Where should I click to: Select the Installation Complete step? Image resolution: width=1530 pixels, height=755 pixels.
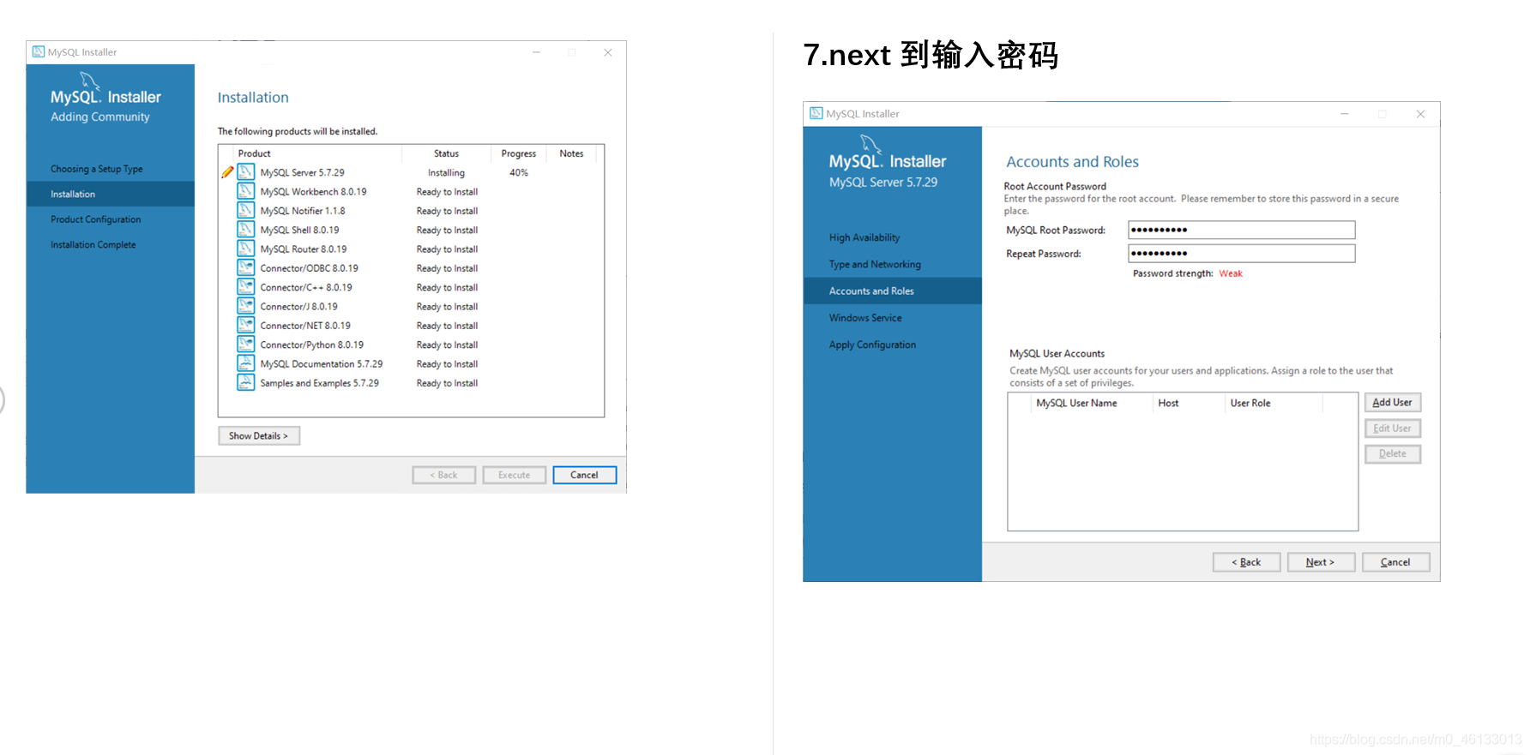point(93,245)
